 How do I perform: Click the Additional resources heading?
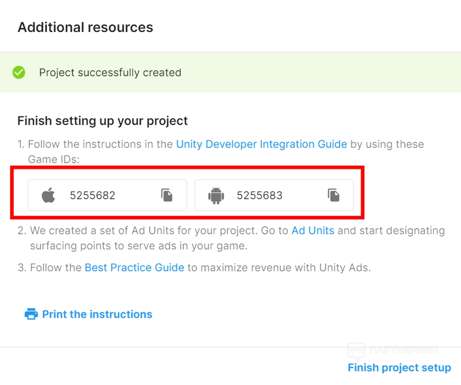[x=85, y=27]
